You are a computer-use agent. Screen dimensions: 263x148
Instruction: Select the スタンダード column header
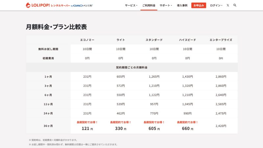154,40
